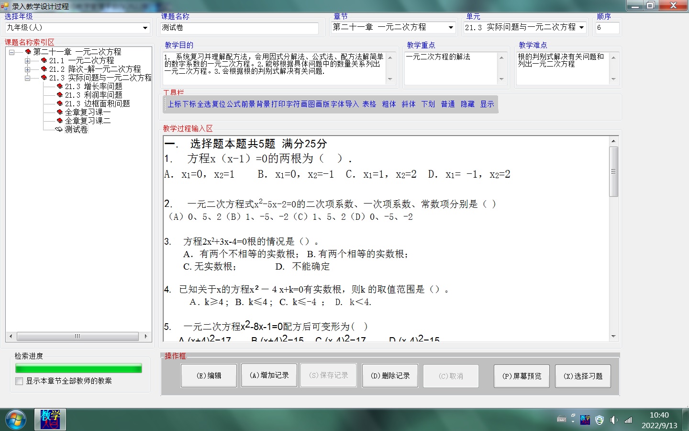The height and width of the screenshot is (431, 689).
Task: Open the 单元 unit dropdown
Action: click(x=582, y=27)
